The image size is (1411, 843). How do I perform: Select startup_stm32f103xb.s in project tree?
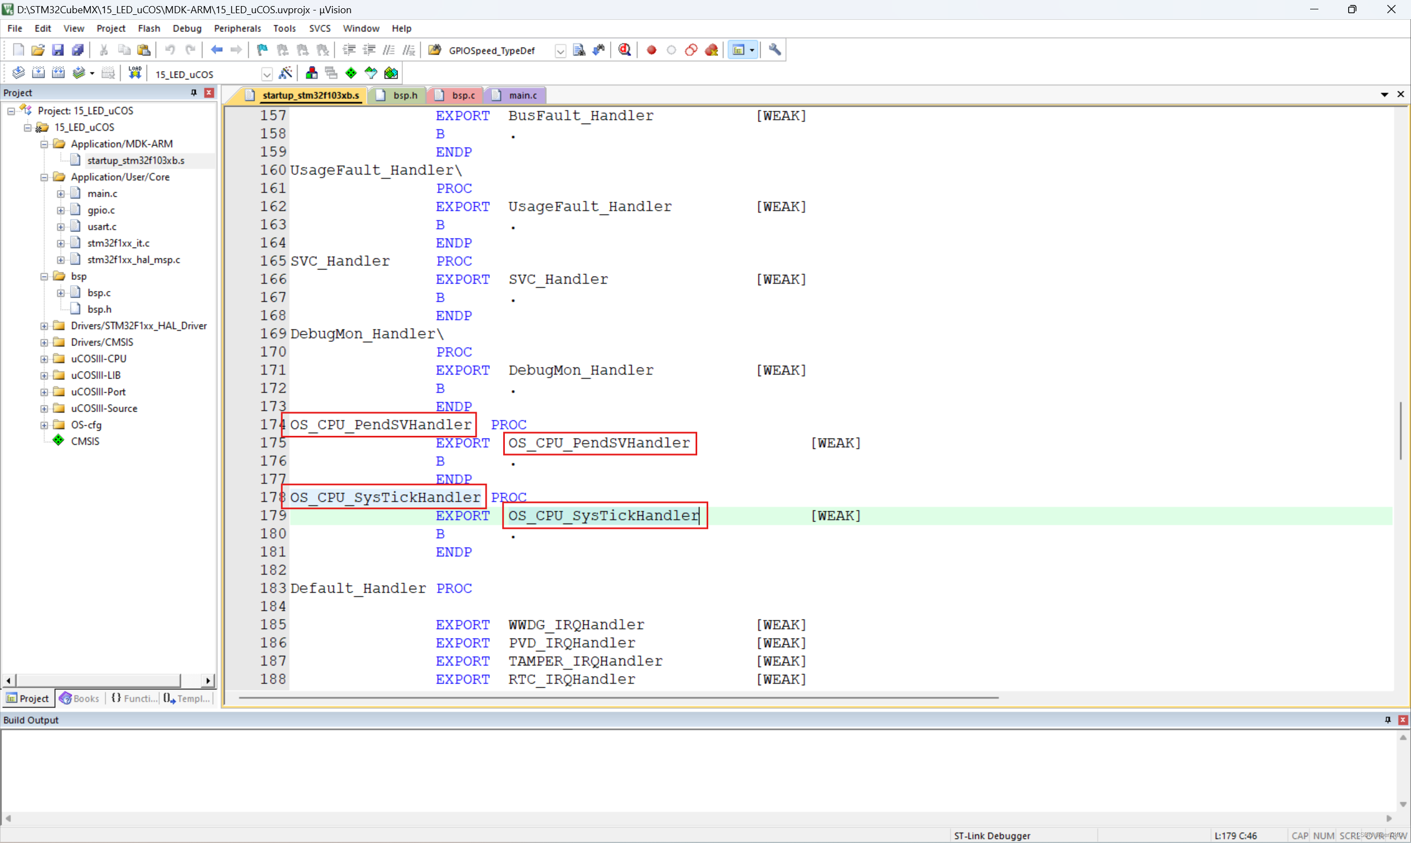point(136,161)
